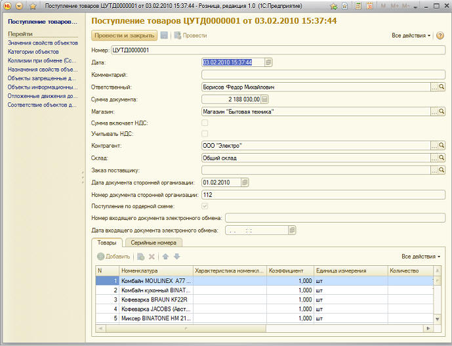
Task: Click the table's vertical scrollbar down arrow
Action: click(438, 319)
